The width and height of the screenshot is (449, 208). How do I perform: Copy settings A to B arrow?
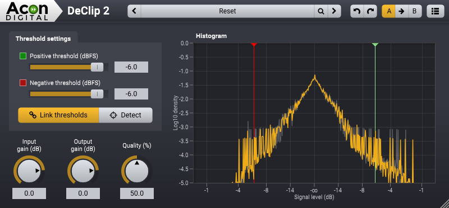click(x=401, y=11)
